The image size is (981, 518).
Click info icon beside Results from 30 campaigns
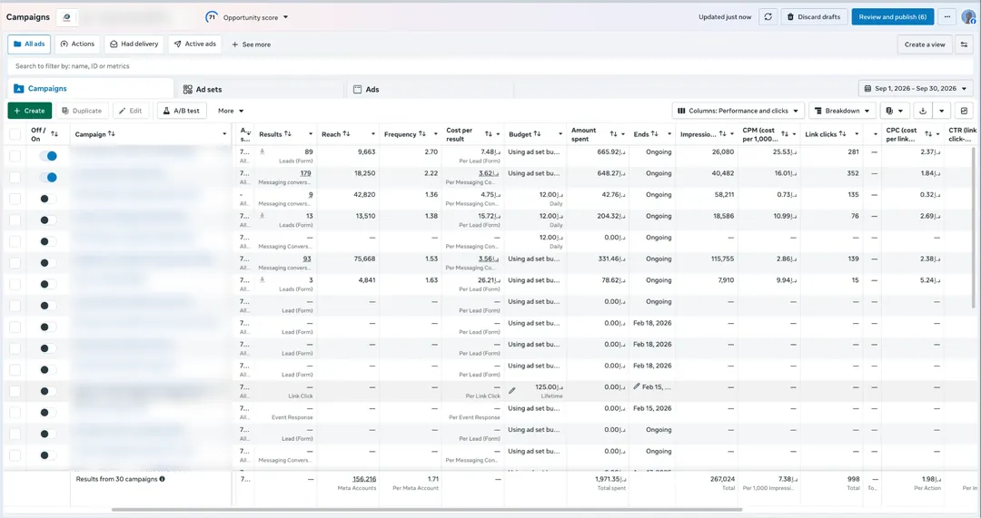tap(162, 479)
